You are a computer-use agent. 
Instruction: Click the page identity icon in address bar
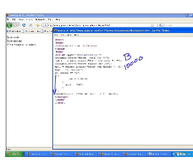coord(45,25)
